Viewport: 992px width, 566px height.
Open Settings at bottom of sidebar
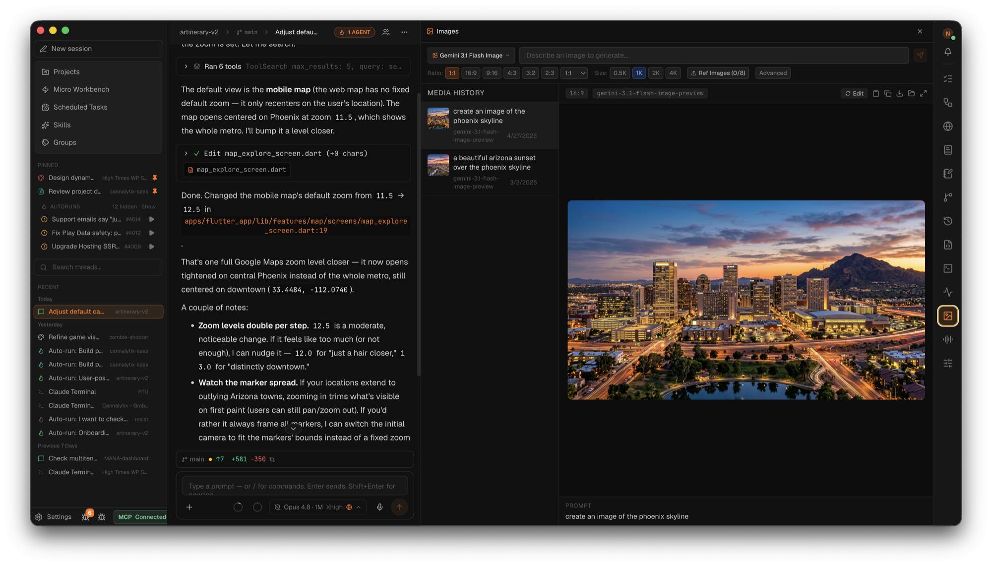(x=53, y=517)
